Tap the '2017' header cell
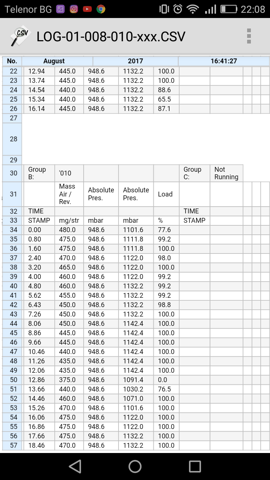The image size is (270, 480). click(x=135, y=61)
